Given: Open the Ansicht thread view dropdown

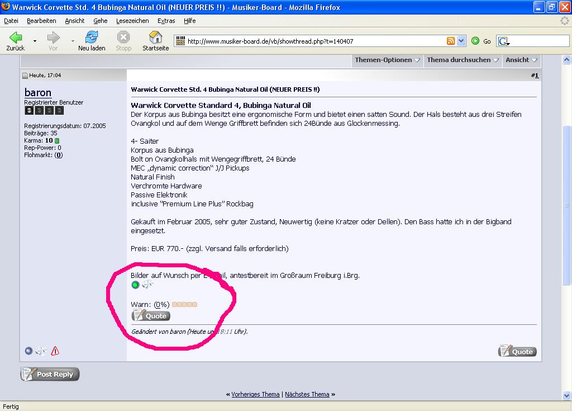Looking at the screenshot, I should coord(521,60).
